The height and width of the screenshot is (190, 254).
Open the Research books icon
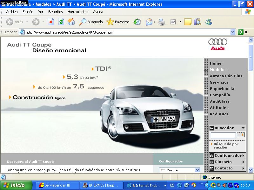197,22
